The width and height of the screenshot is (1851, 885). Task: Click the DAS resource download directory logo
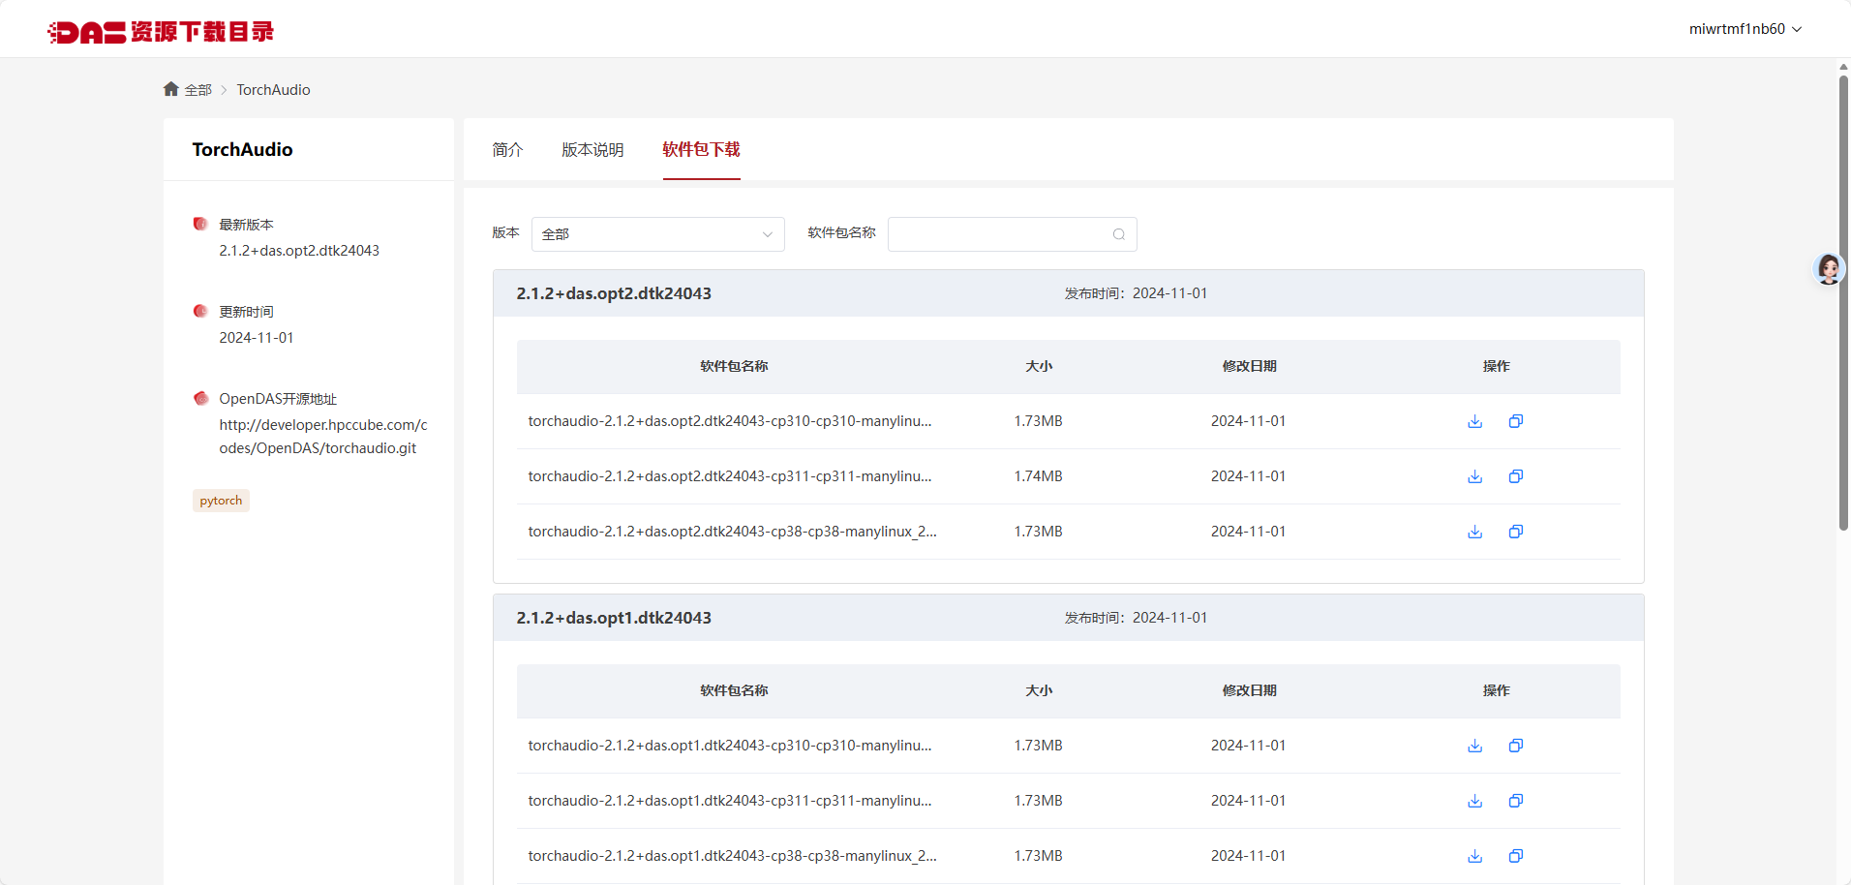161,32
